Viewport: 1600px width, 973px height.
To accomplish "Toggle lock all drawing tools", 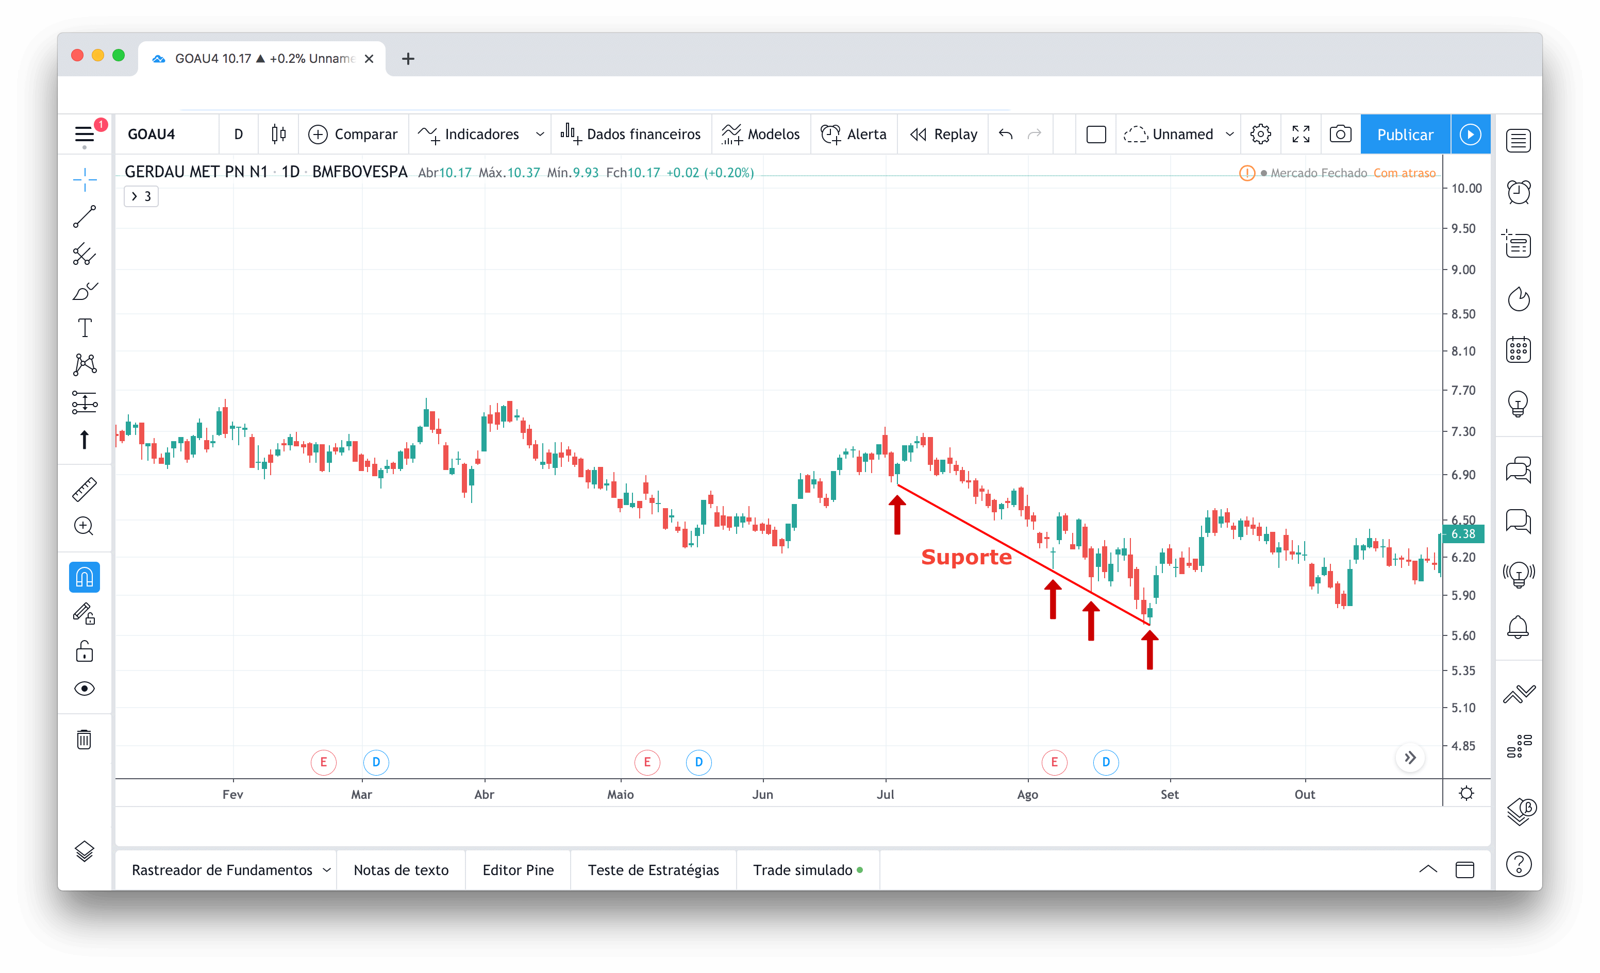I will pyautogui.click(x=85, y=651).
